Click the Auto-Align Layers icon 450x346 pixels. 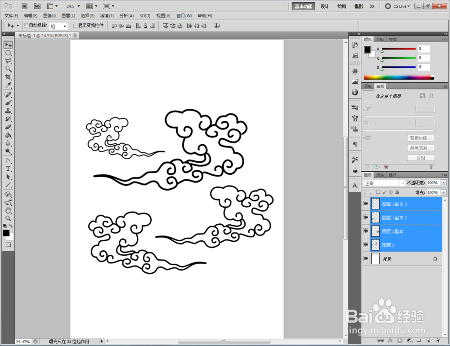coord(217,26)
